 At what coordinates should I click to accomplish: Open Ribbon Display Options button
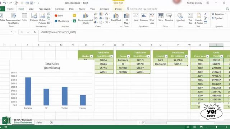[208, 3]
